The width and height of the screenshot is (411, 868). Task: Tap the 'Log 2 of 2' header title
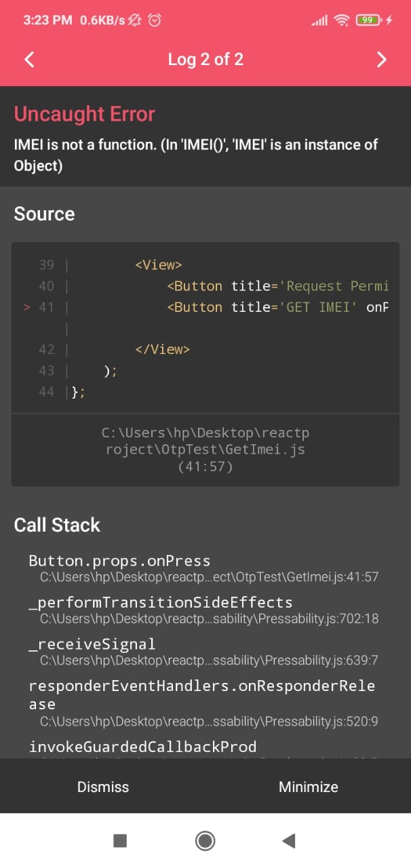click(206, 60)
